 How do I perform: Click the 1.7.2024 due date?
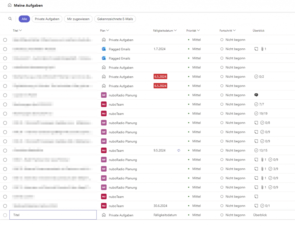click(x=159, y=49)
